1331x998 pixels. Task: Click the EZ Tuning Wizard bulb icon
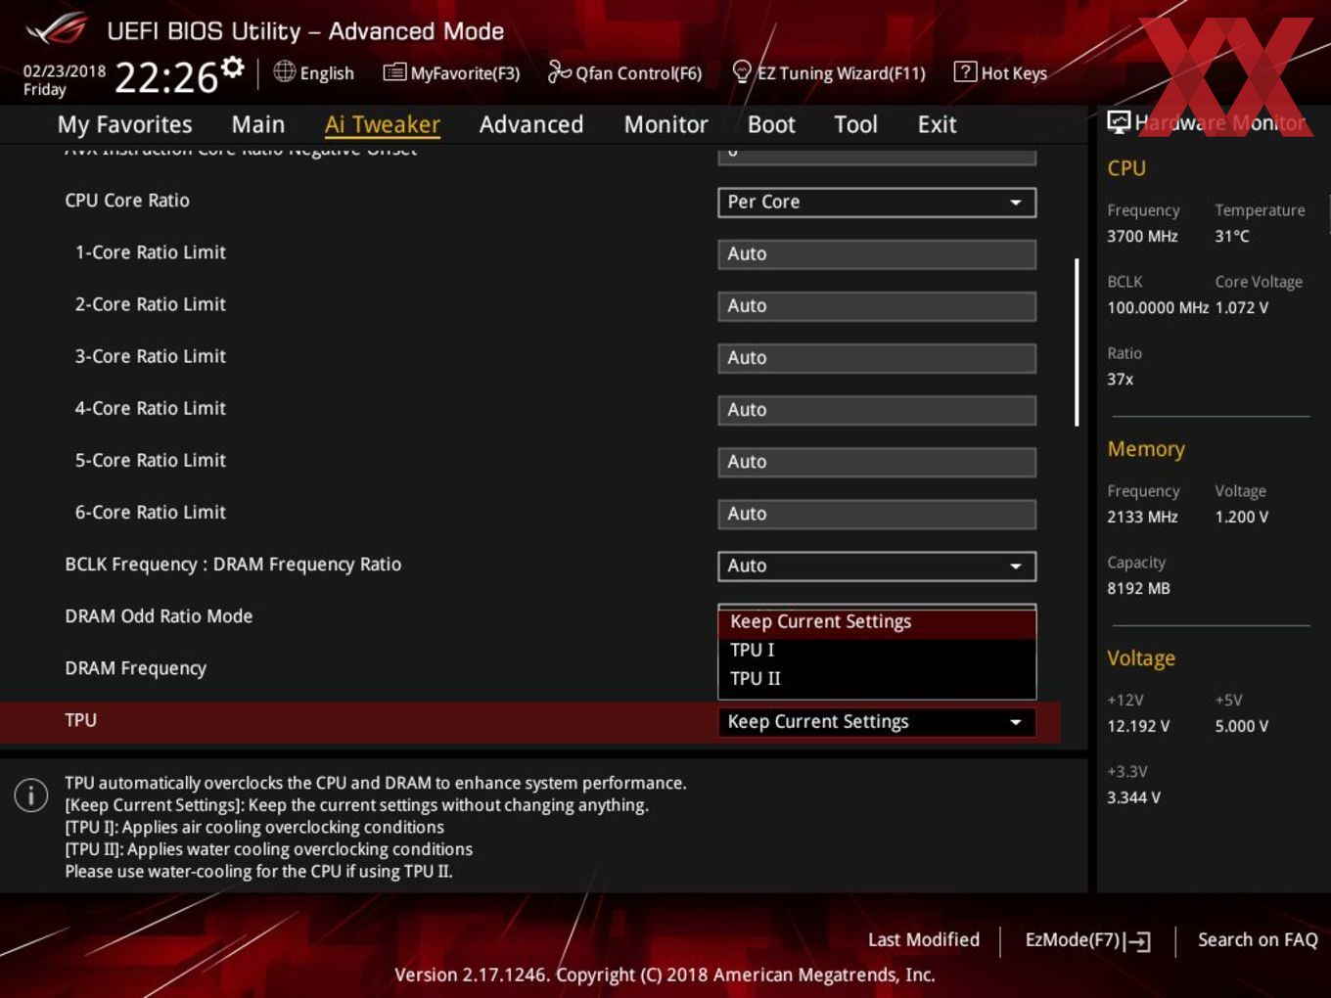click(742, 71)
